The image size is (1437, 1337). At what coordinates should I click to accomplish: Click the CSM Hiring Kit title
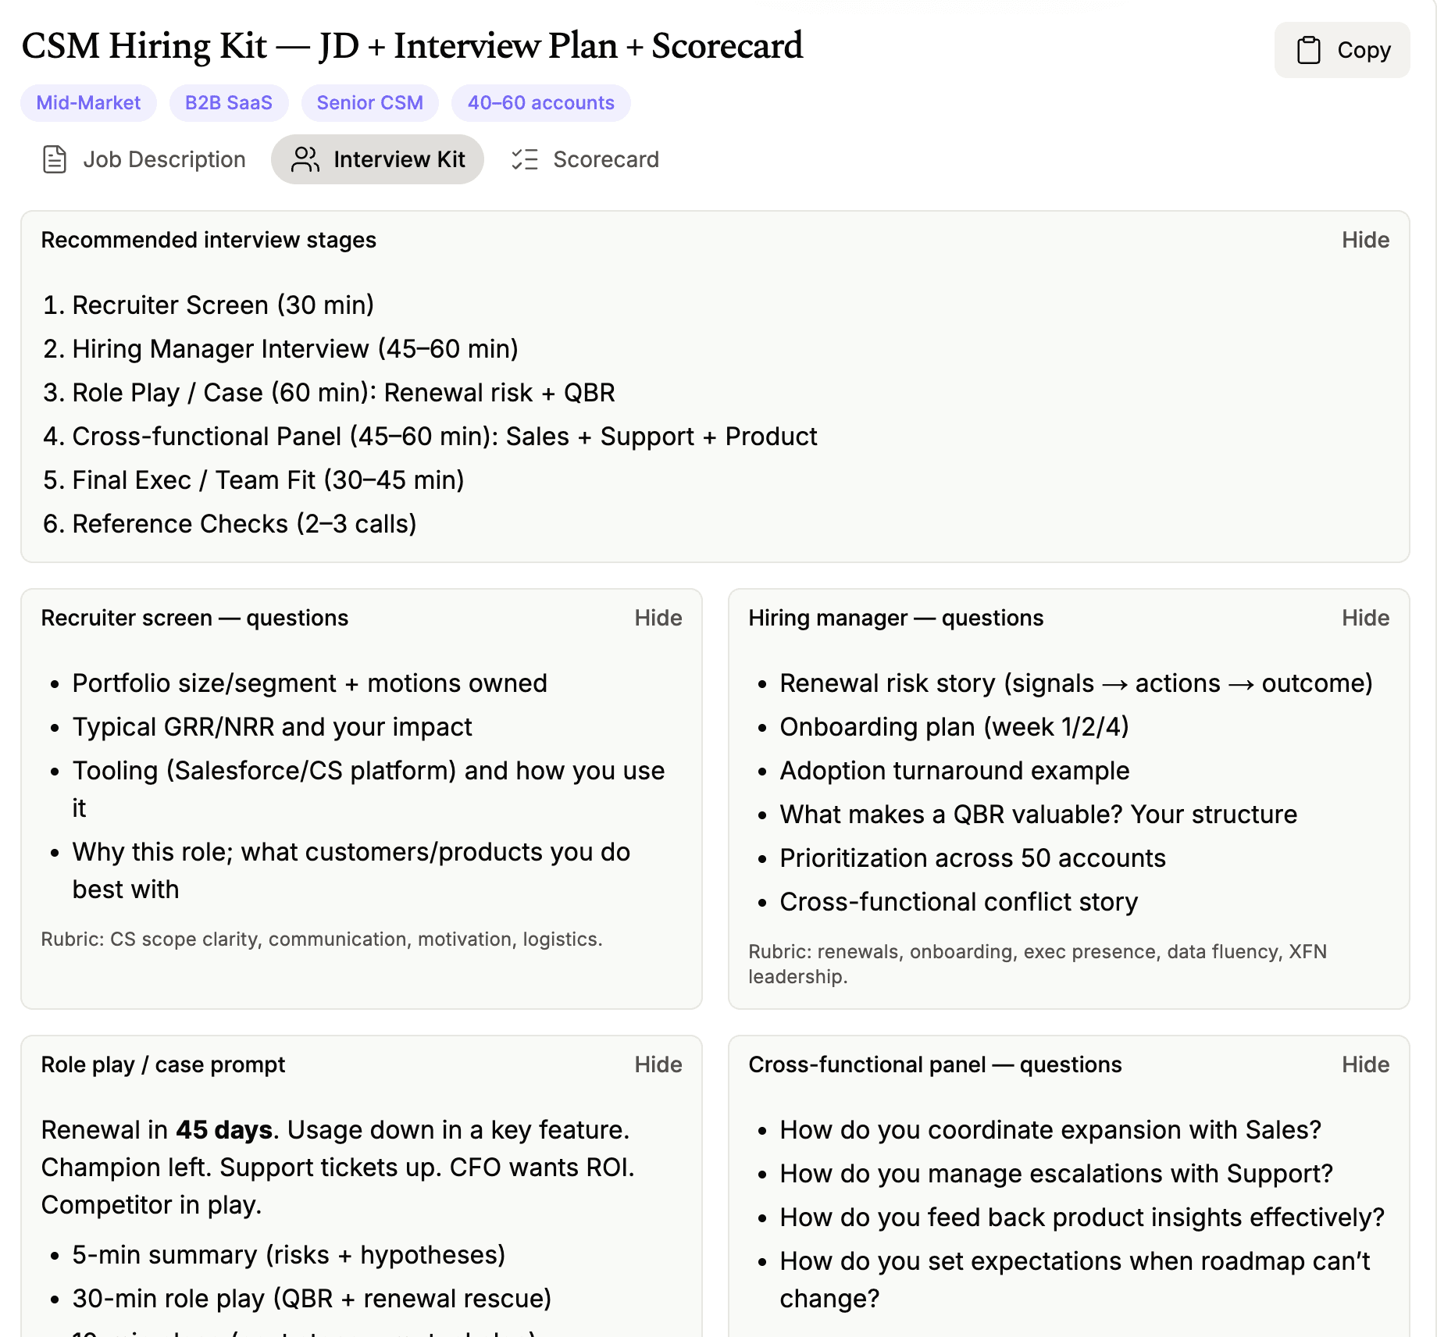pyautogui.click(x=412, y=46)
